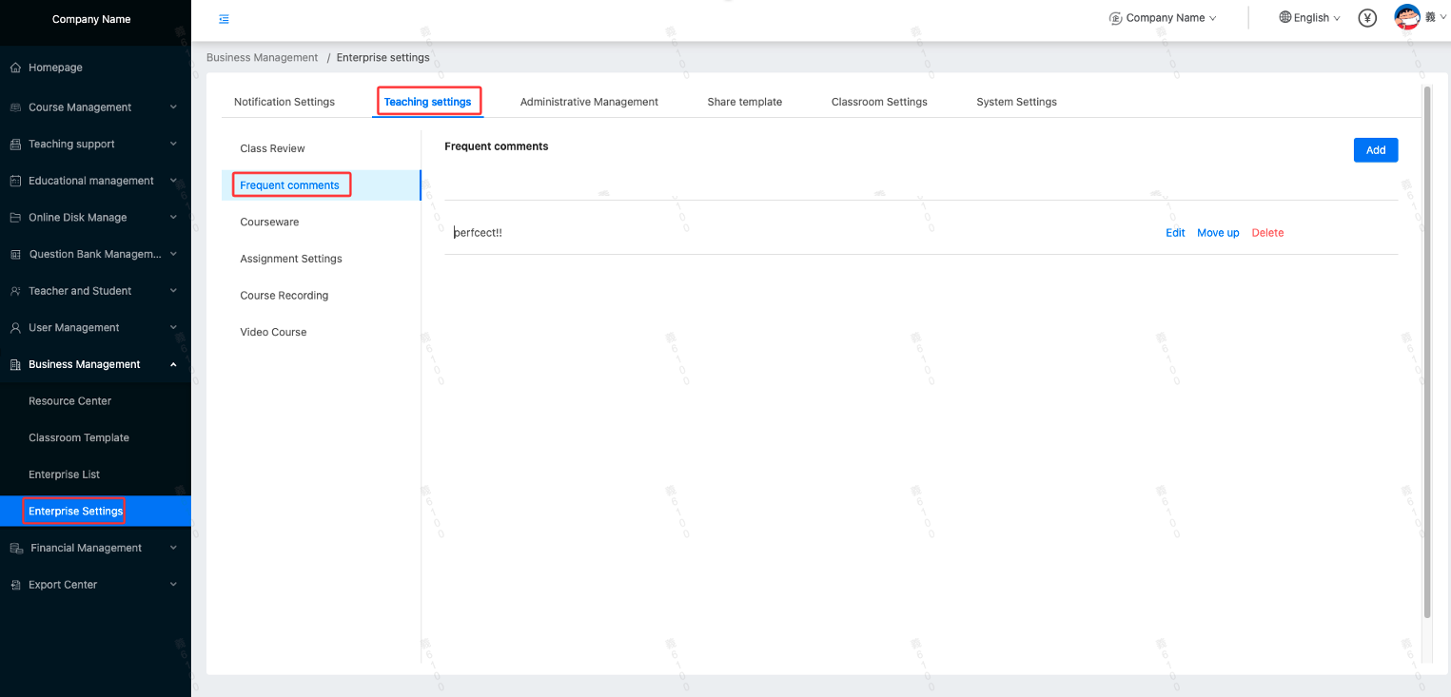Switch to the Notification Settings tab
Viewport: 1451px width, 697px height.
pos(284,102)
